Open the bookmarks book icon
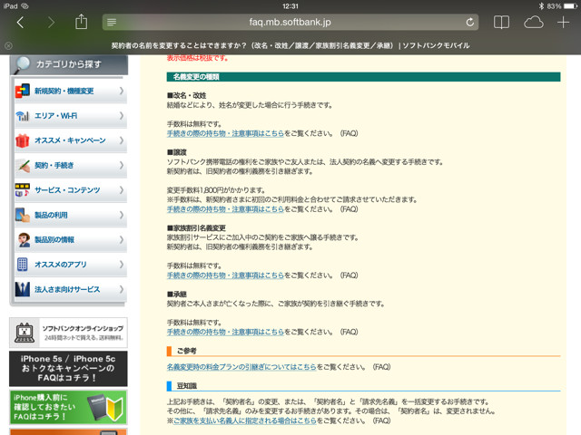 point(501,22)
